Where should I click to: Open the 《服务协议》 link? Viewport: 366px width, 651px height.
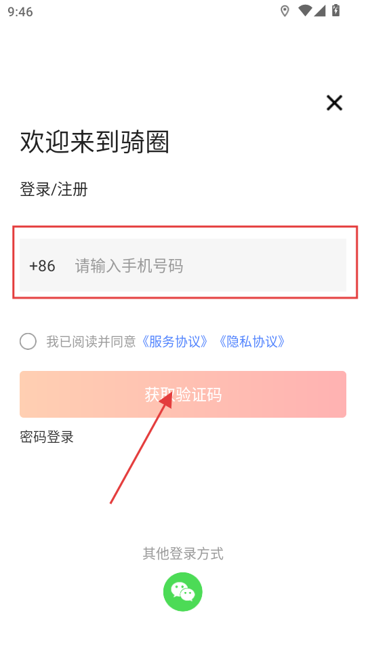(x=175, y=342)
